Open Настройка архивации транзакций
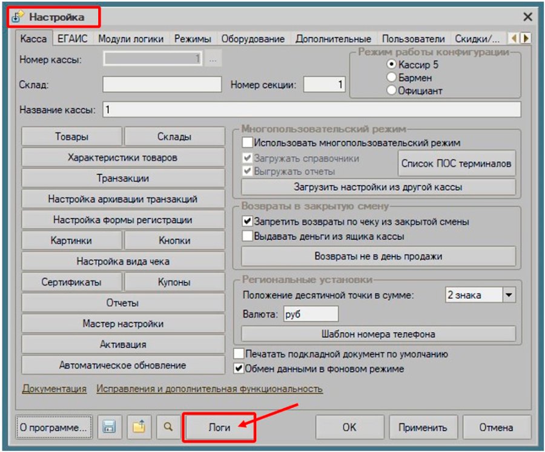This screenshot has width=545, height=452. point(123,199)
